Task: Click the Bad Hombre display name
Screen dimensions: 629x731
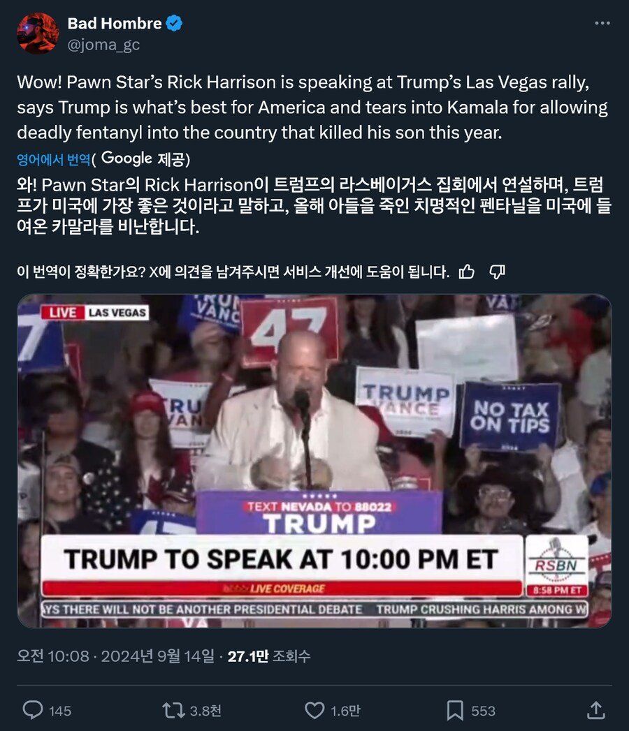Action: coord(115,23)
